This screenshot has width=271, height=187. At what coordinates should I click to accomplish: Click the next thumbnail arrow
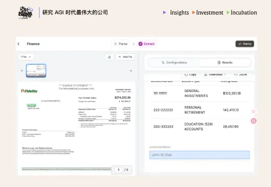130,71
